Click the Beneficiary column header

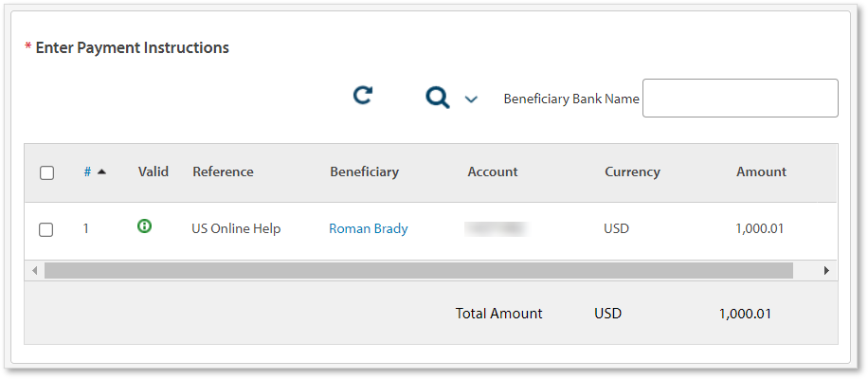tap(364, 171)
